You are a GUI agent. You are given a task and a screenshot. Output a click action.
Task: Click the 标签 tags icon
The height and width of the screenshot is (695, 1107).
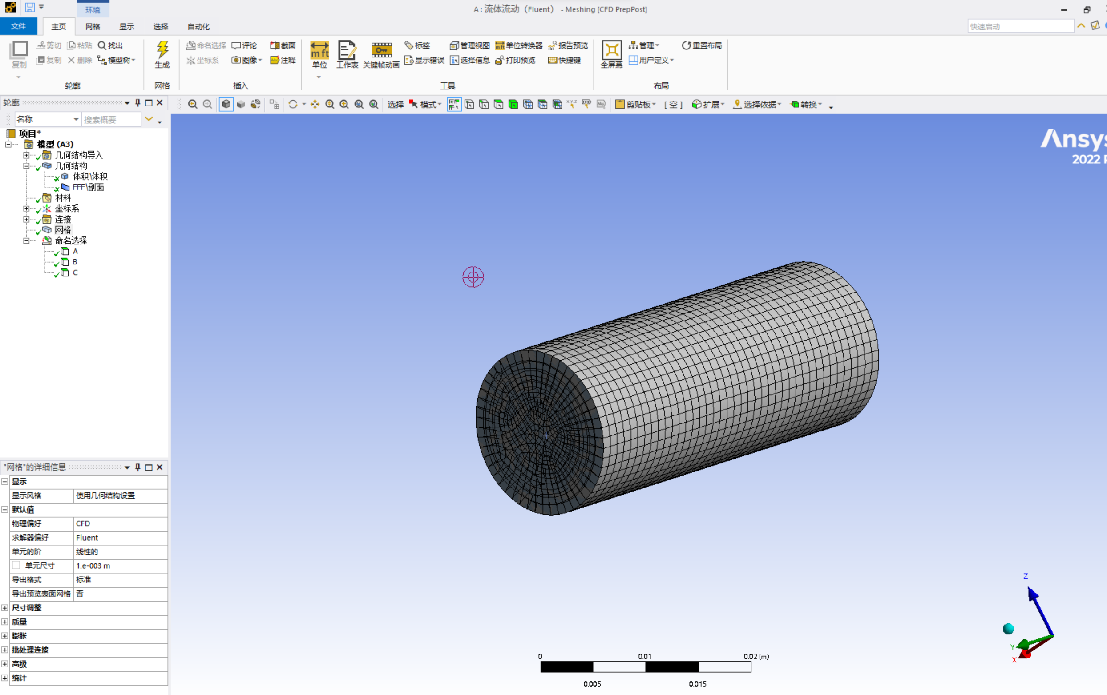417,45
